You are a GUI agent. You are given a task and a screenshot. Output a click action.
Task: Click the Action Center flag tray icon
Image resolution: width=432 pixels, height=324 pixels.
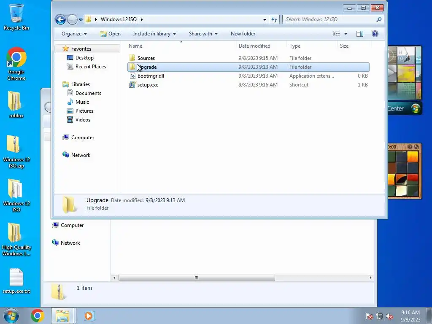coord(369,316)
